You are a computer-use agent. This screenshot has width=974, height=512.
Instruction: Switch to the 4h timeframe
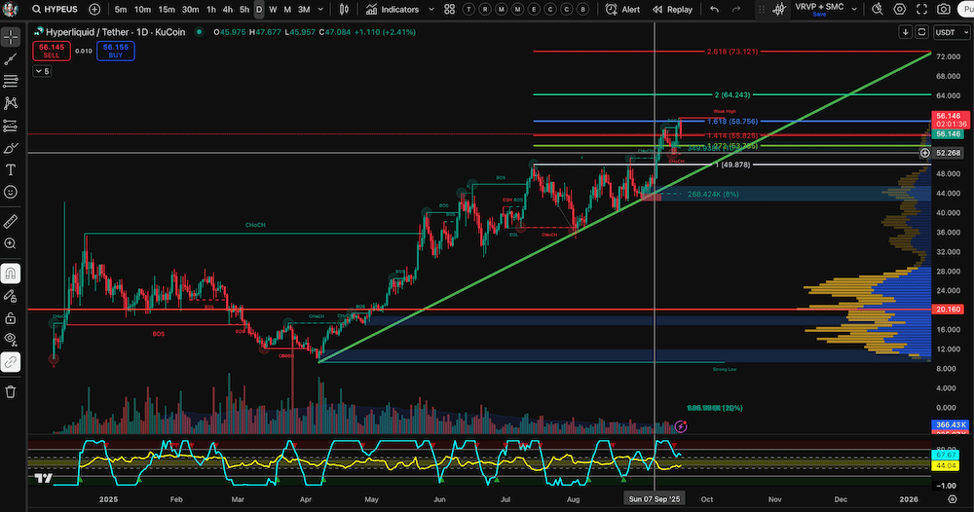228,10
